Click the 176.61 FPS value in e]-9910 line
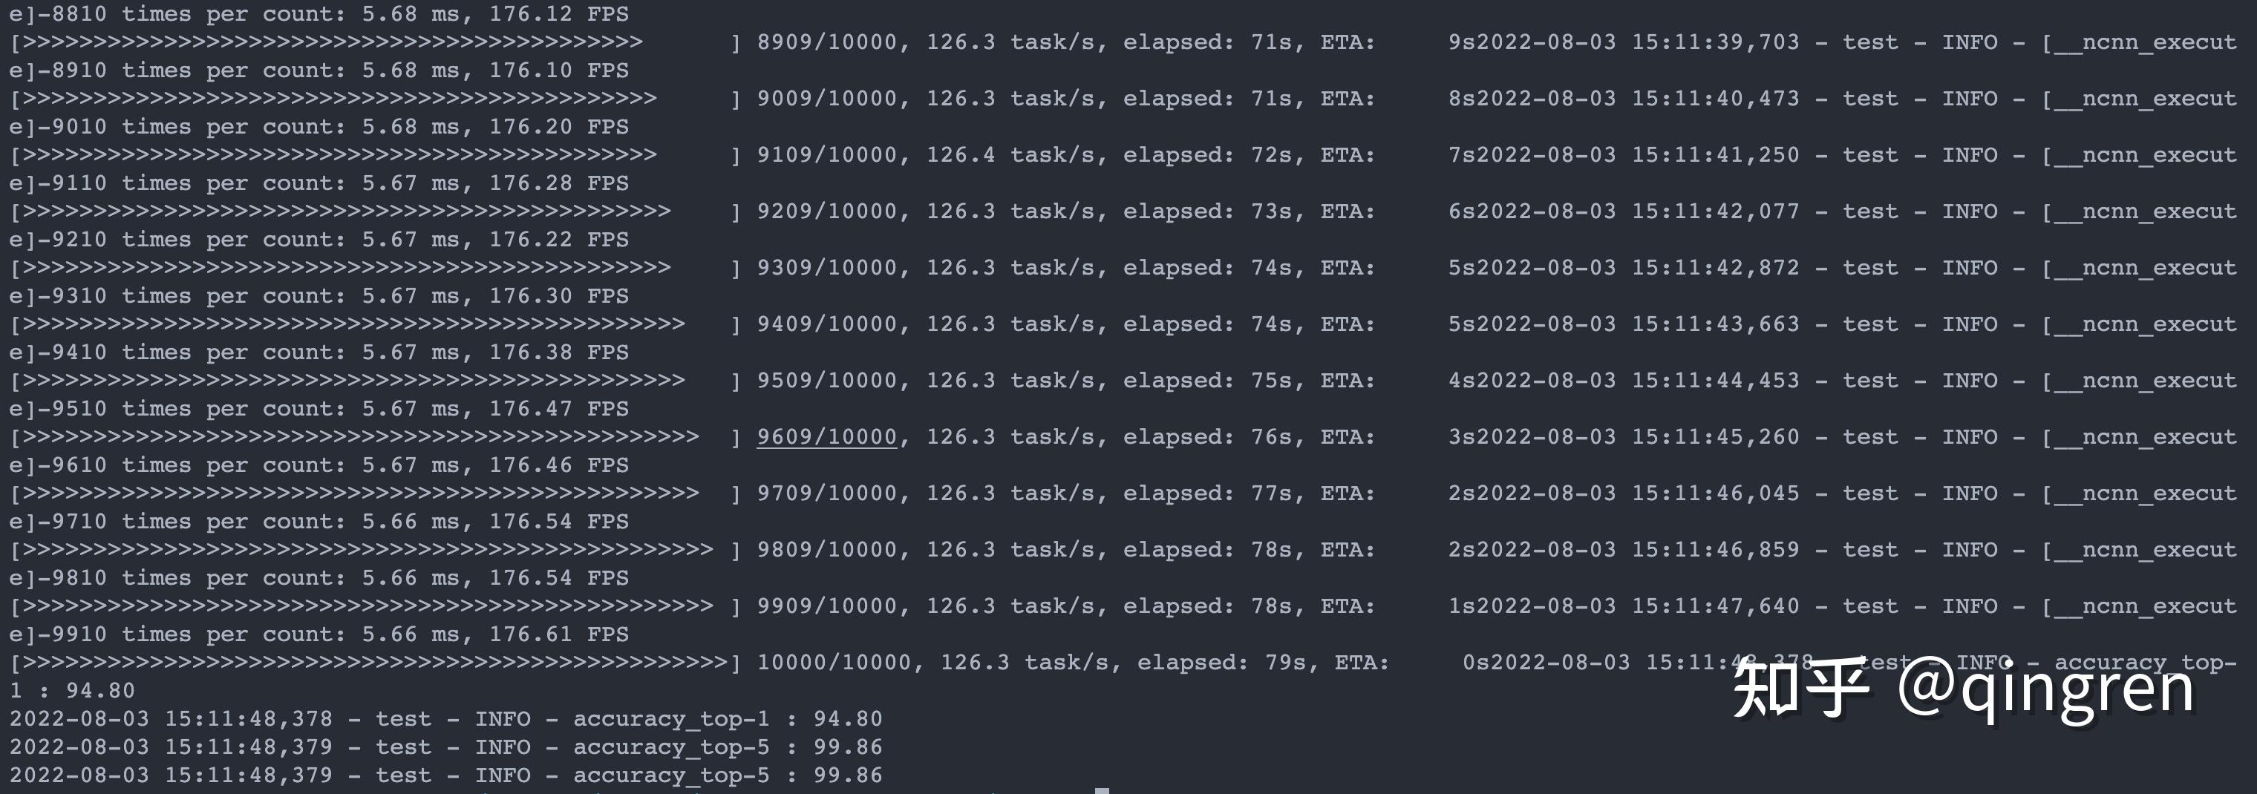2257x794 pixels. coord(559,634)
